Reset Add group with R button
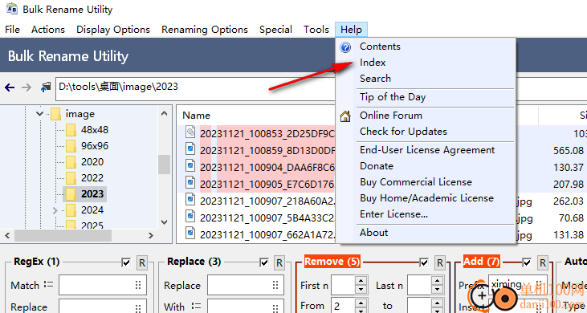The image size is (587, 313). pyautogui.click(x=543, y=263)
